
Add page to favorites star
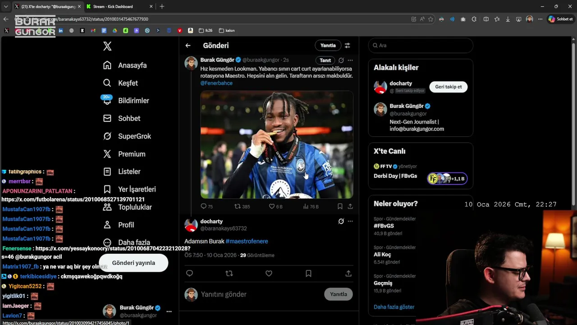point(430,19)
